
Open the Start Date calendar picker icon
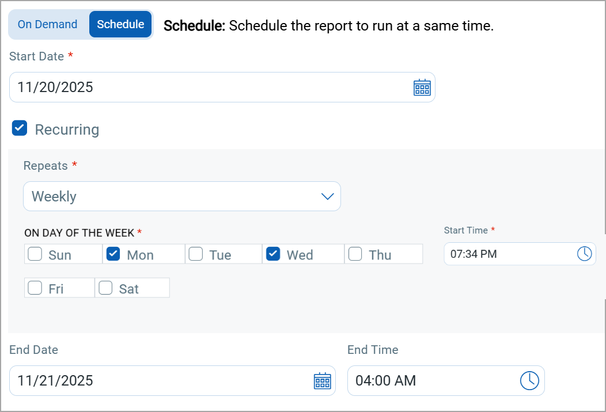(422, 87)
